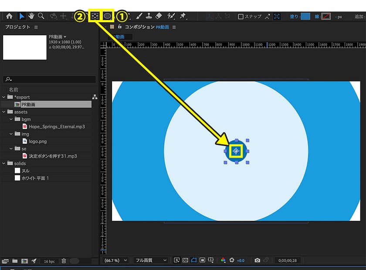Enable the スナップ checkbox
The width and height of the screenshot is (366, 270).
[241, 17]
